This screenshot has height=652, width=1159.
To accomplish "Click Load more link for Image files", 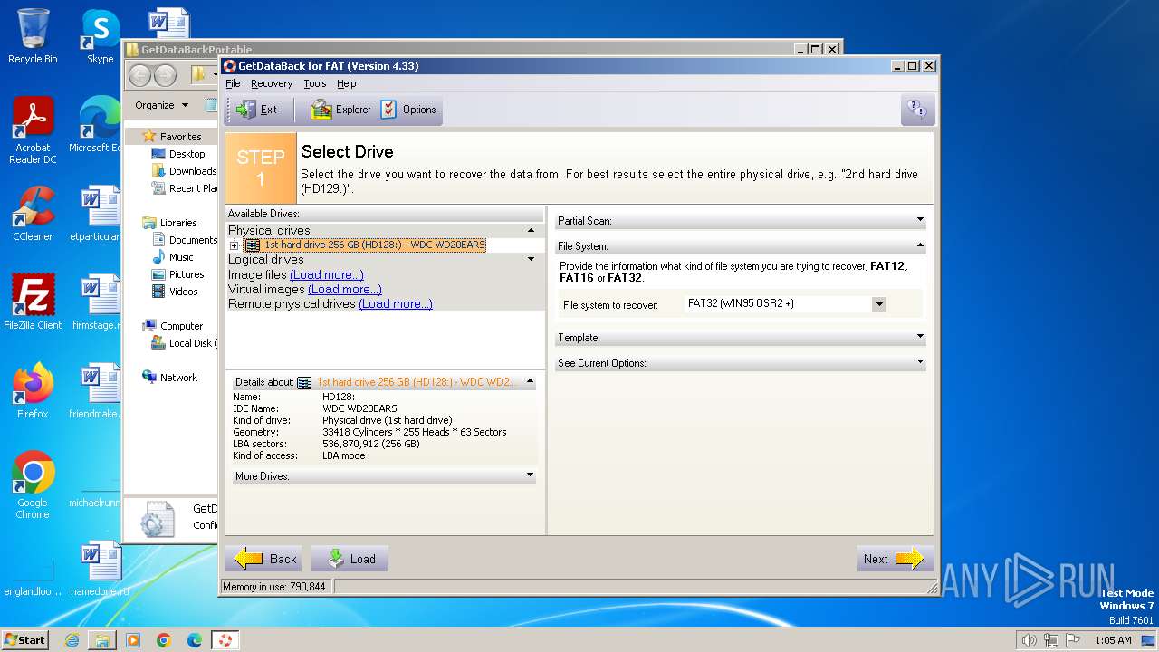I will tap(327, 274).
